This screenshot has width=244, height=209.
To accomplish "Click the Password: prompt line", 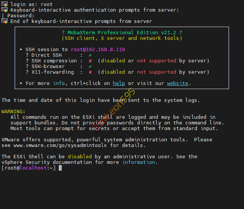I will 21,15.
